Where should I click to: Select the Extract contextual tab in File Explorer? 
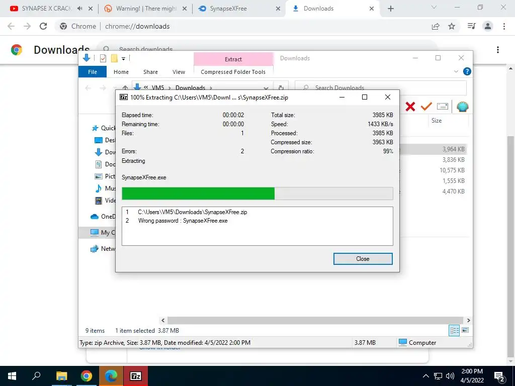(x=233, y=59)
